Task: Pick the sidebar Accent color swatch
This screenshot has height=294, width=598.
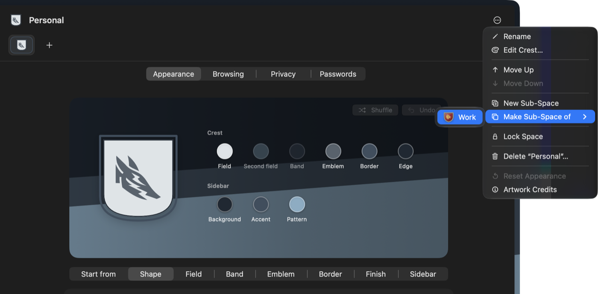Action: (261, 204)
